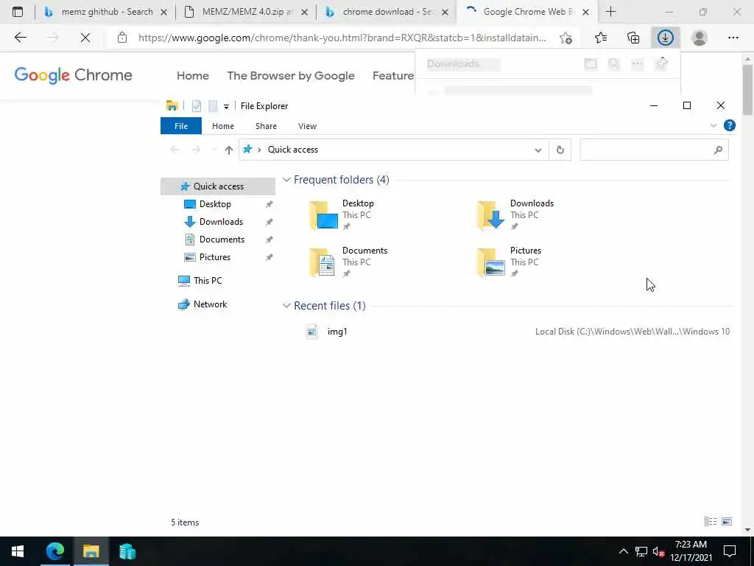Add this page to favorites star icon
754x566 pixels.
(x=566, y=38)
